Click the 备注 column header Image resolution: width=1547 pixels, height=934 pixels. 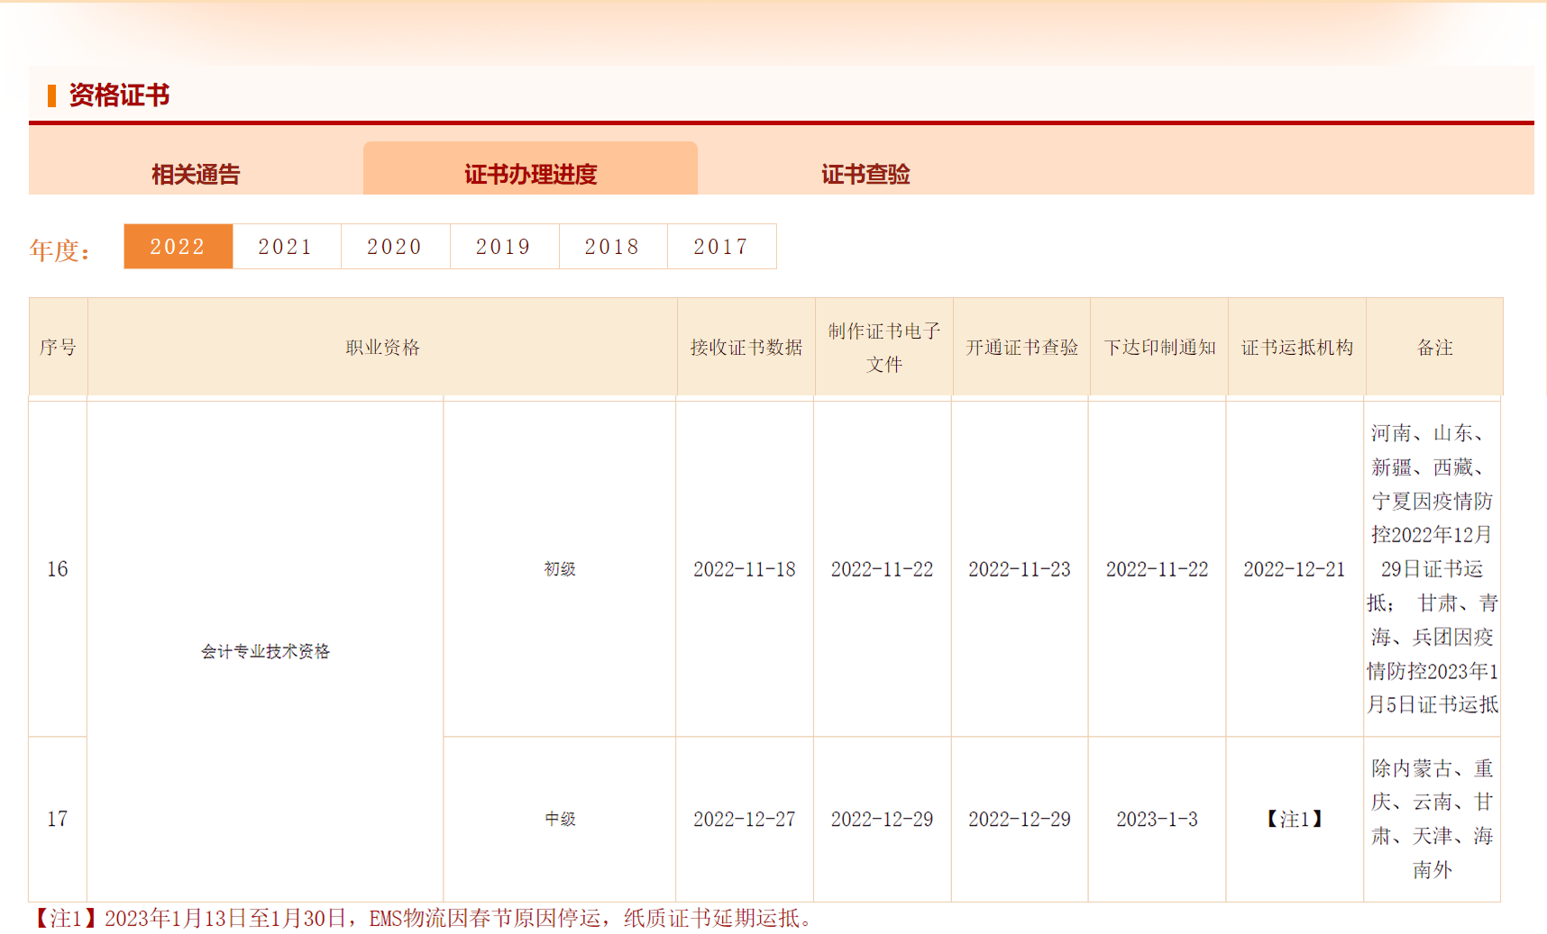tap(1434, 348)
